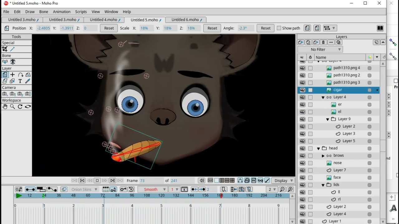Click the Duplicate Layer icon

(308, 42)
